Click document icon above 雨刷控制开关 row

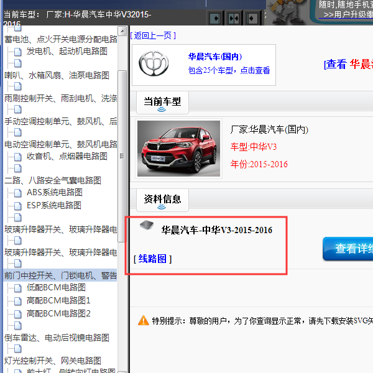pos(18,86)
